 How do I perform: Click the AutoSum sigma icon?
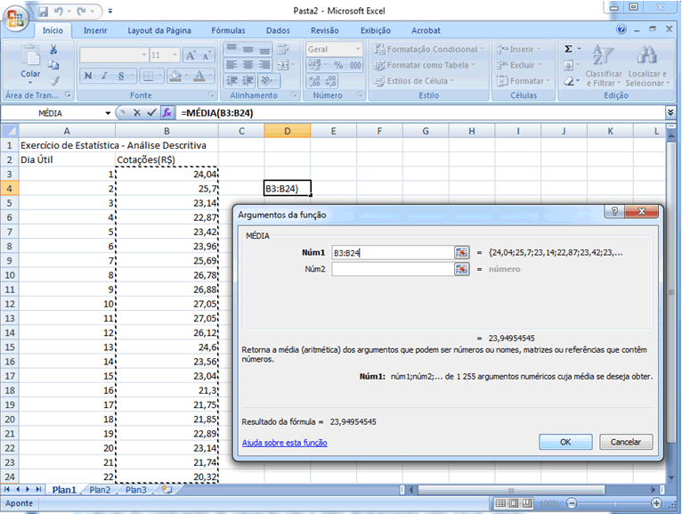point(569,49)
